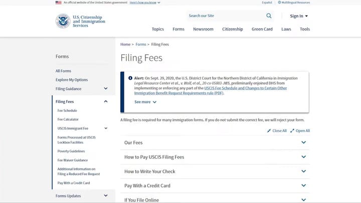The width and height of the screenshot is (361, 203).
Task: Expand Here's how you know banner
Action: [x=145, y=2]
